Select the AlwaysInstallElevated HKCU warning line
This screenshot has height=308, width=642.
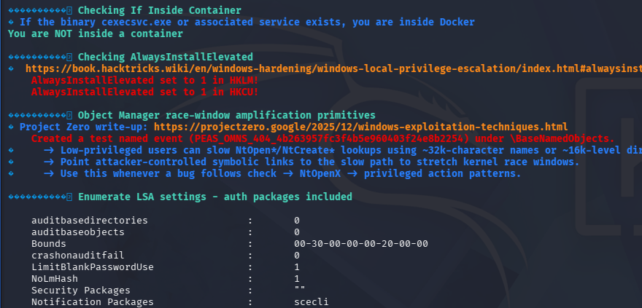(x=144, y=92)
